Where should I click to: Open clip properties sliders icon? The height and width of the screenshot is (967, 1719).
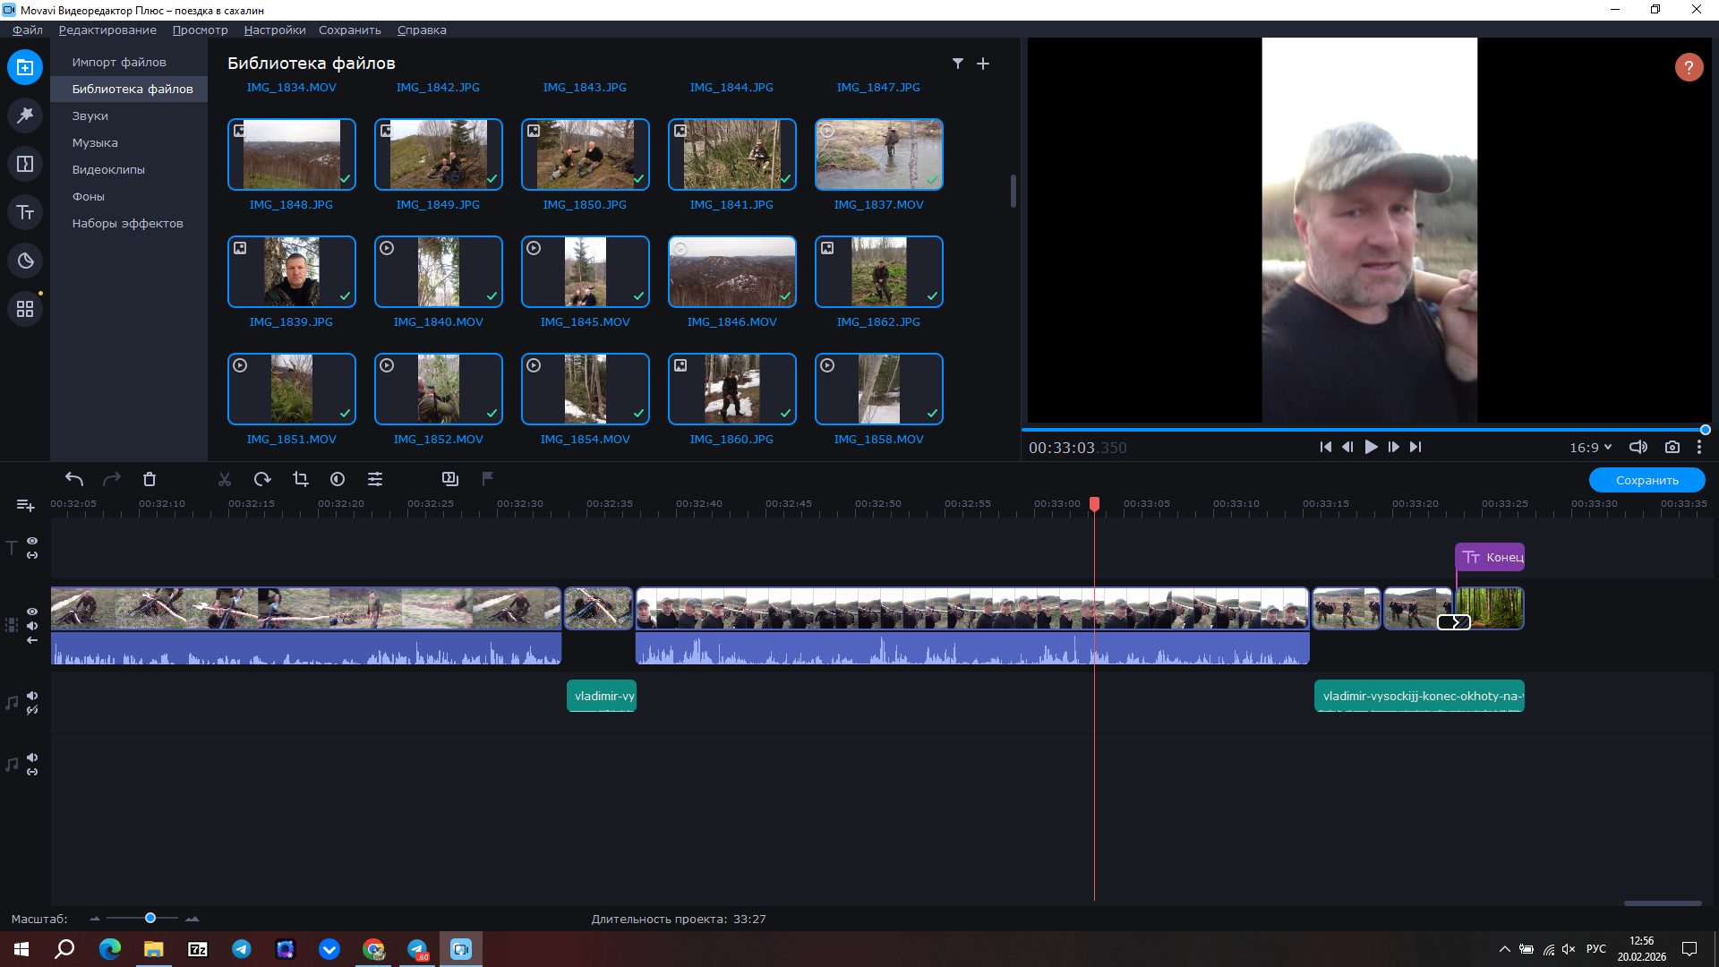tap(375, 479)
